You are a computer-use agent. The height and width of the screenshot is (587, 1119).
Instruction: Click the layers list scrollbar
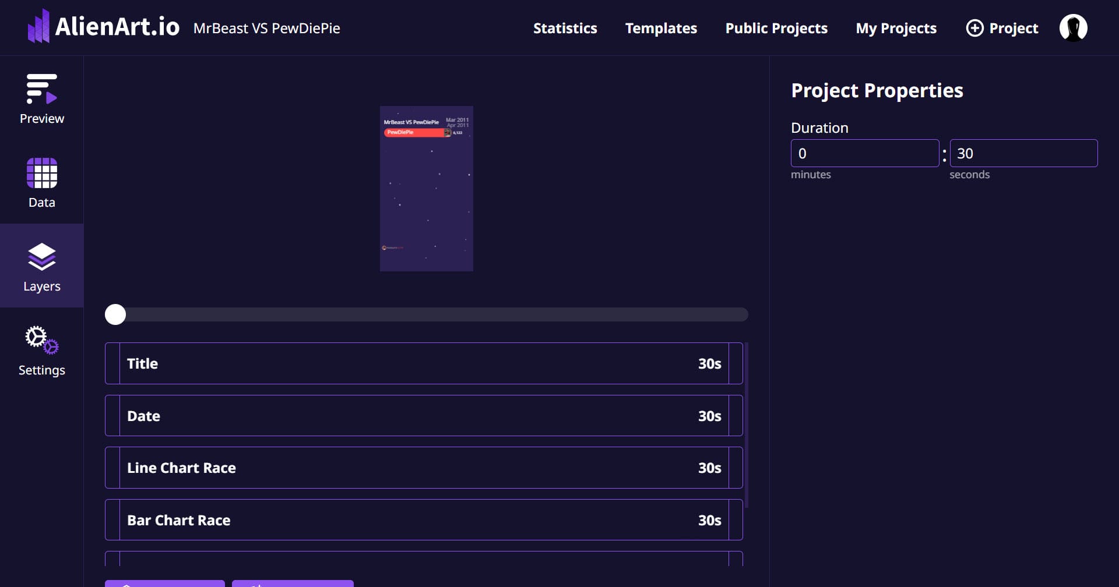tap(747, 425)
